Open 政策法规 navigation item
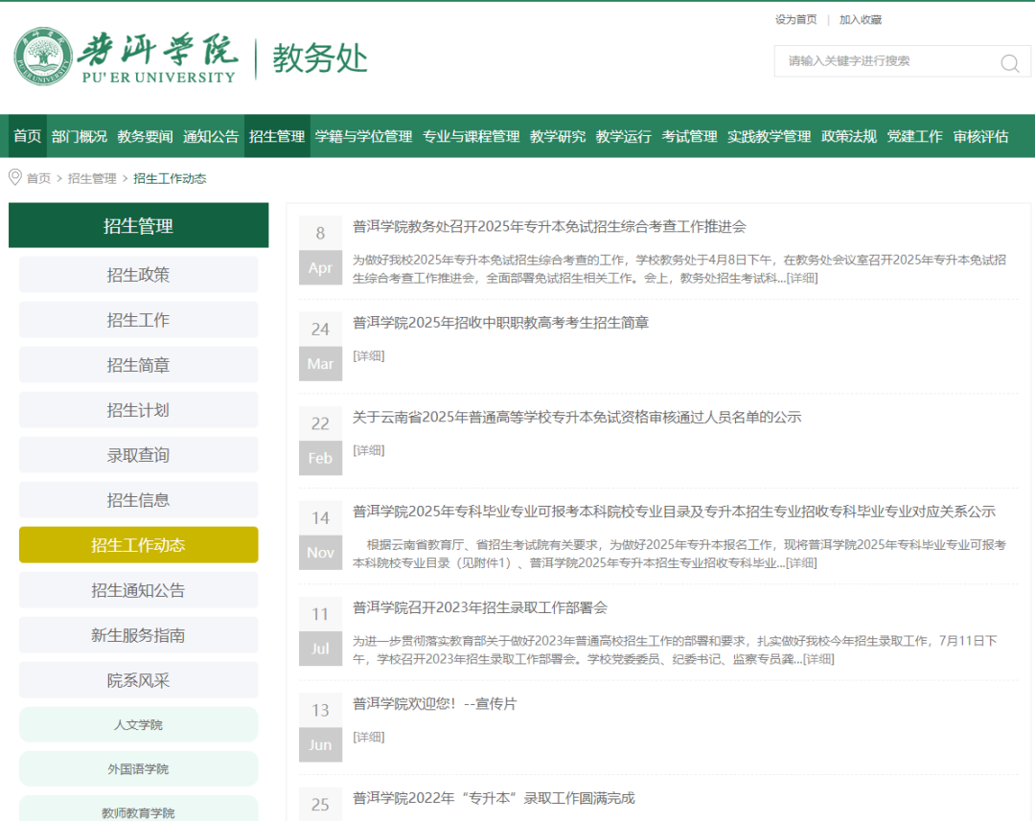The height and width of the screenshot is (821, 1035). 849,136
